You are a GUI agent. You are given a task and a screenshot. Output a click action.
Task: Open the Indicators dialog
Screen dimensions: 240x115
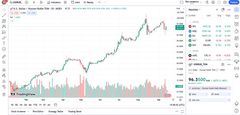pos(54,2)
